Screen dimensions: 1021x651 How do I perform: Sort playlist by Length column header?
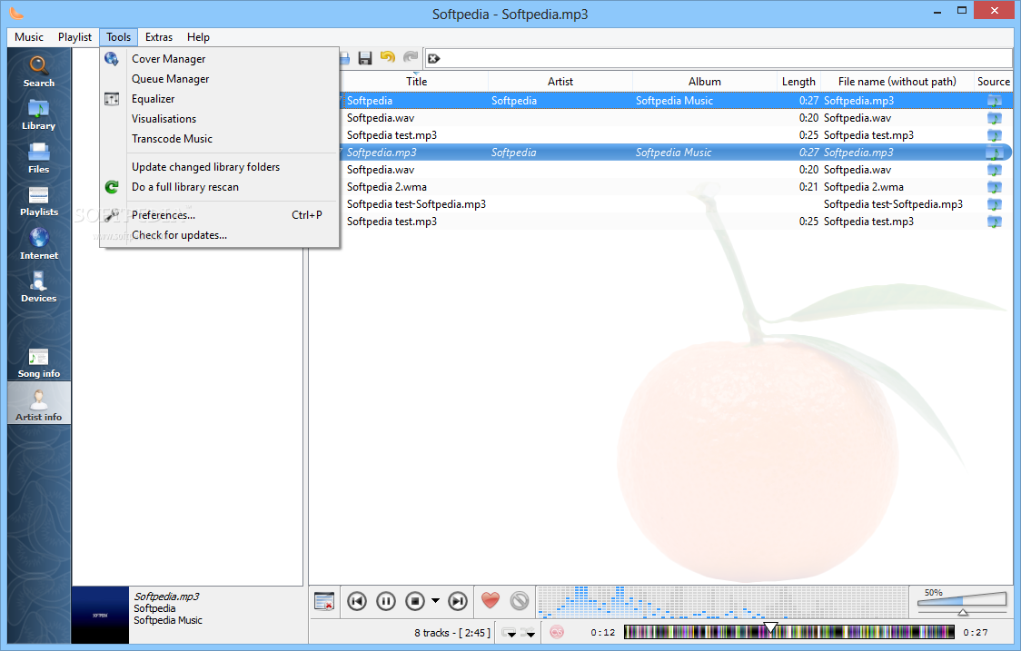798,82
